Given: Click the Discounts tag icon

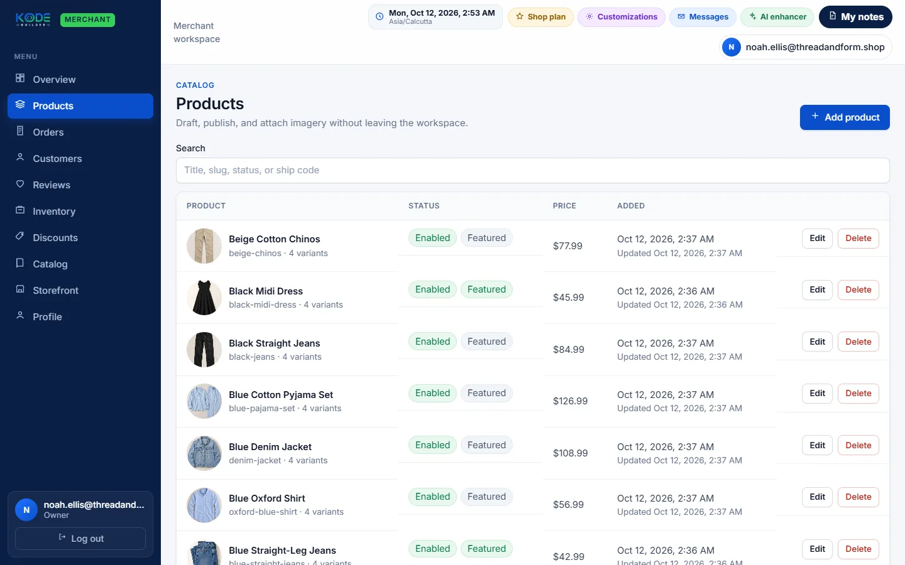Looking at the screenshot, I should tap(20, 237).
